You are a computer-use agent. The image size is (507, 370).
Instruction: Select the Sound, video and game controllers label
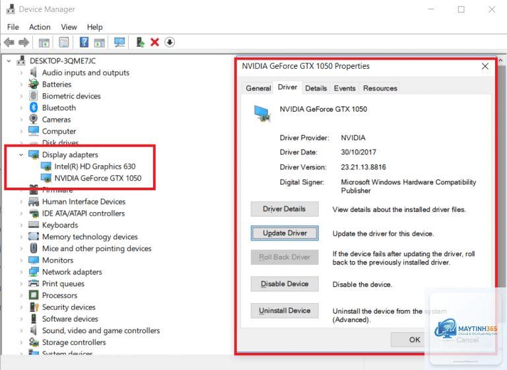[101, 330]
